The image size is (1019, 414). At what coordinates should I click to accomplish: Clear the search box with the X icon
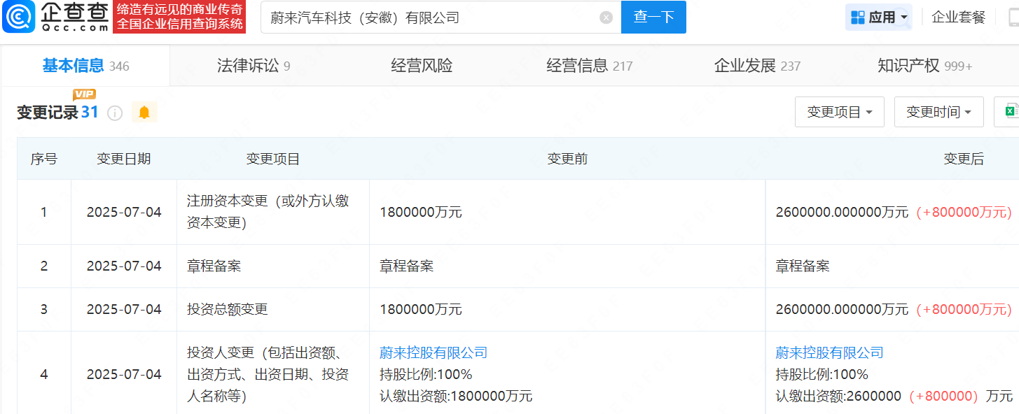point(606,17)
